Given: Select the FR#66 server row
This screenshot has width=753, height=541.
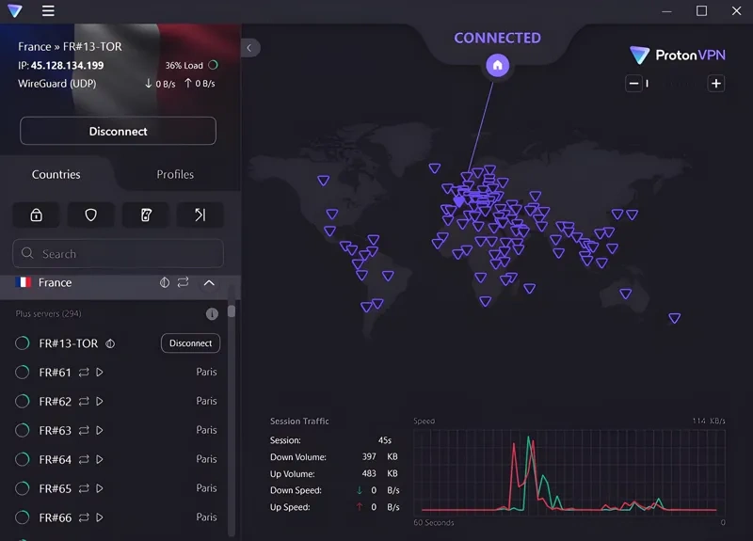Looking at the screenshot, I should (115, 517).
